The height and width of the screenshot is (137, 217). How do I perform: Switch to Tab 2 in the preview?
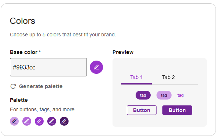[168, 77]
